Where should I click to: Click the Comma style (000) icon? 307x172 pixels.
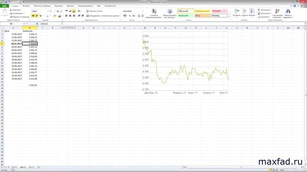point(134,16)
